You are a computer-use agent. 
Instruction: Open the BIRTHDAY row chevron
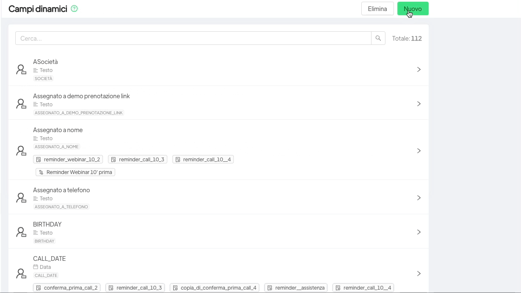click(x=418, y=232)
